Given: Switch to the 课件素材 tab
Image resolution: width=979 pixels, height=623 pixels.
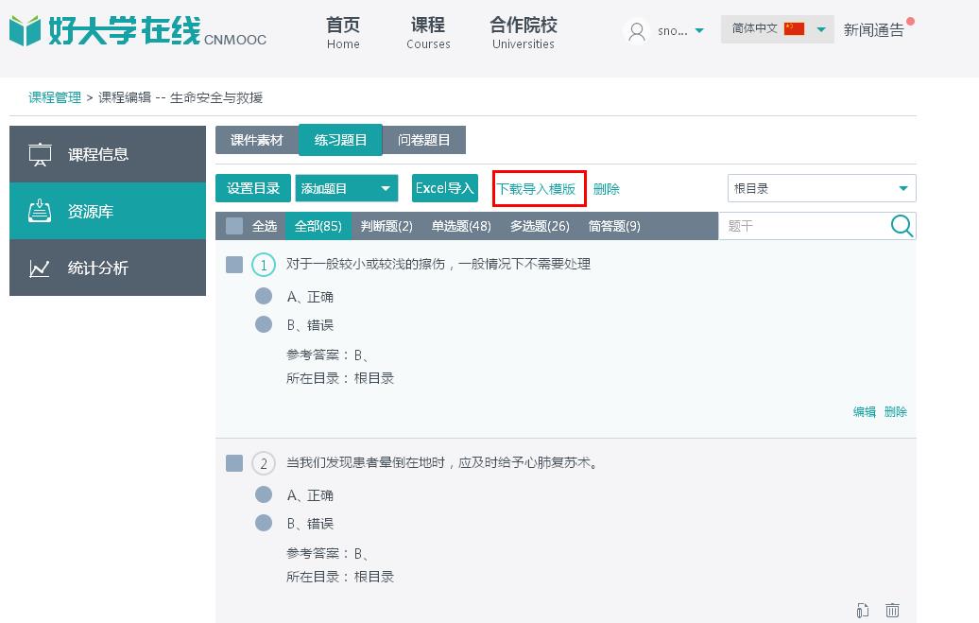Looking at the screenshot, I should tap(257, 140).
